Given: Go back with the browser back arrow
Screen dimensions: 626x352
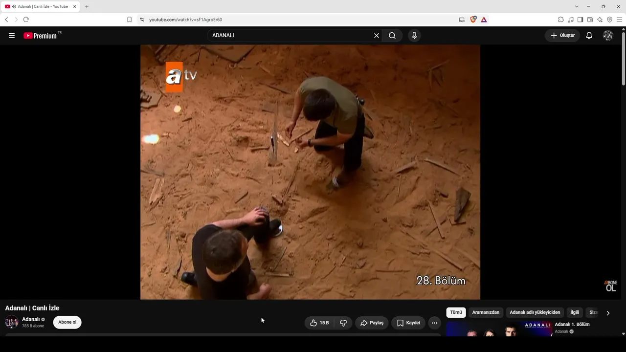Looking at the screenshot, I should [6, 20].
